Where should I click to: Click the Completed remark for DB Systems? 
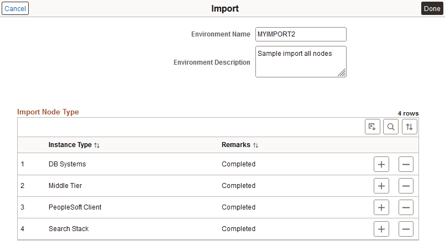(238, 164)
